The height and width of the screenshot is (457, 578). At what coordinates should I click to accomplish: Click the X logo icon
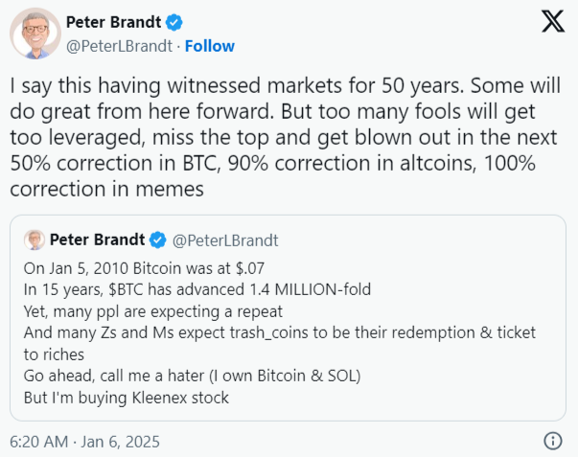(x=552, y=23)
